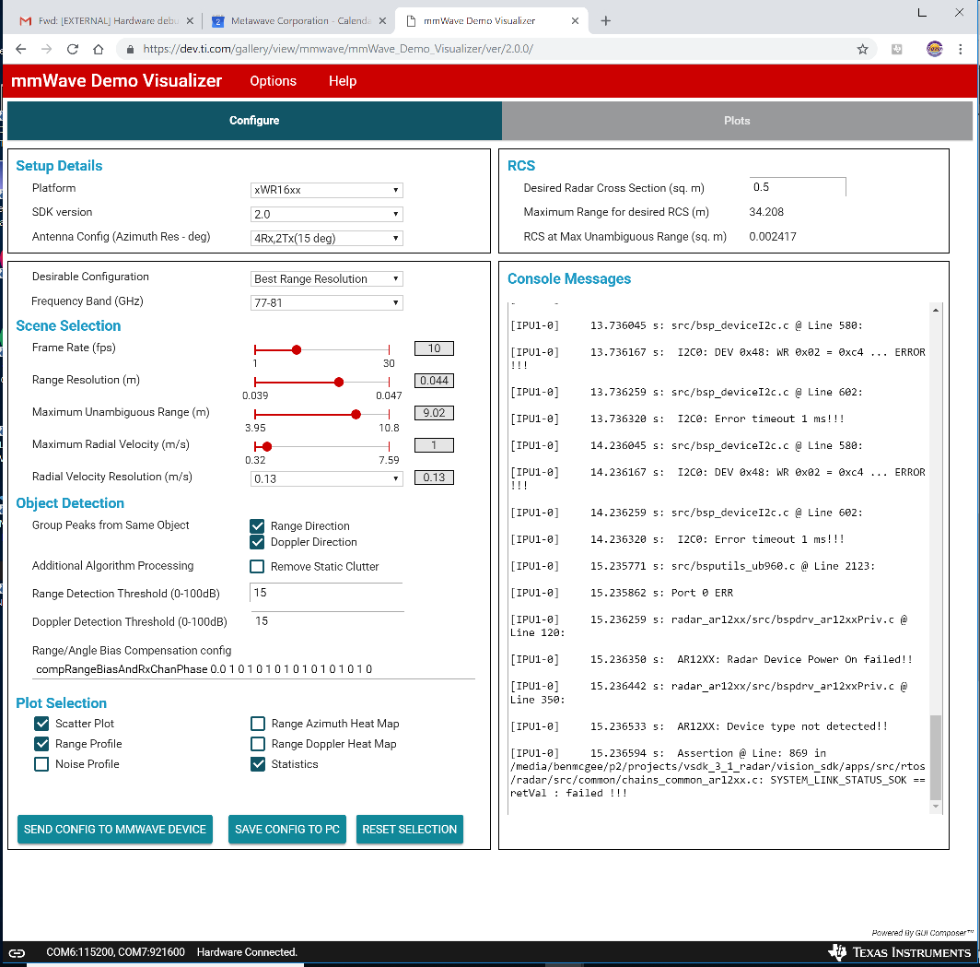Viewport: 980px width, 967px height.
Task: Close the Metawave Corporation Calendar tab
Action: coord(382,20)
